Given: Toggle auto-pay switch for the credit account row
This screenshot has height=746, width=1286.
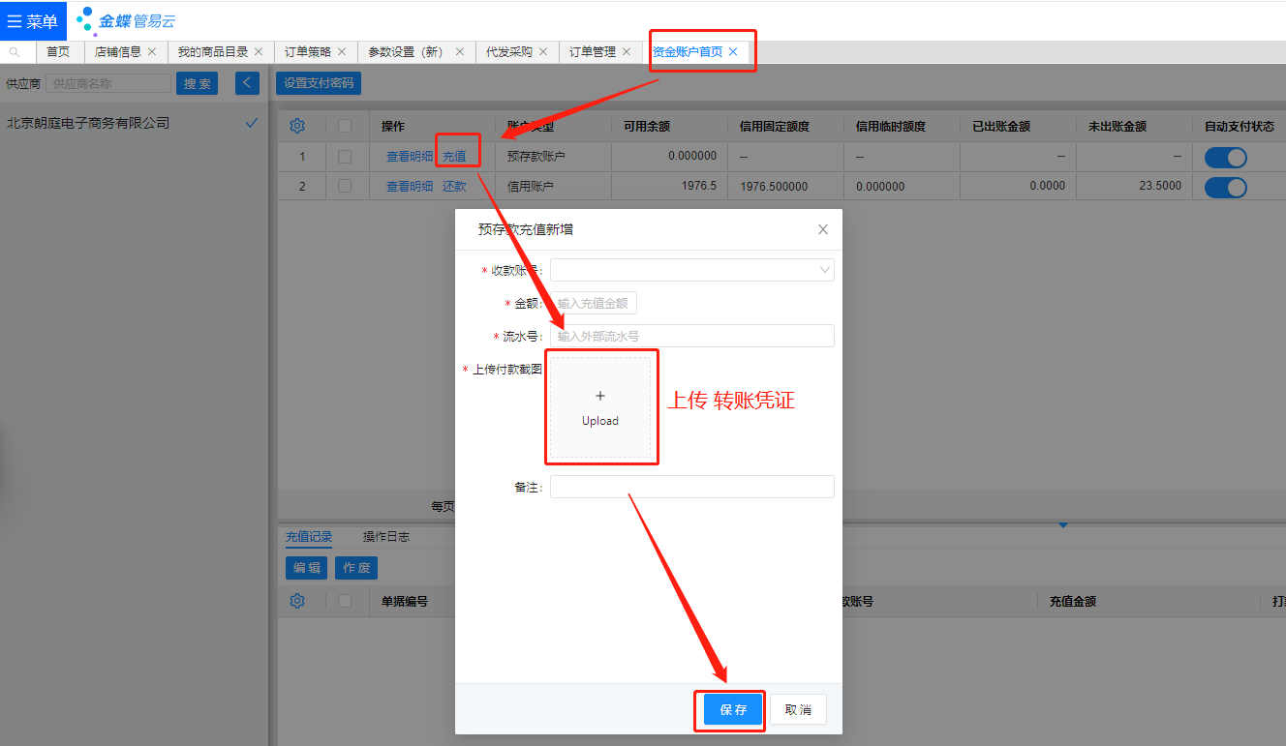Looking at the screenshot, I should point(1225,187).
